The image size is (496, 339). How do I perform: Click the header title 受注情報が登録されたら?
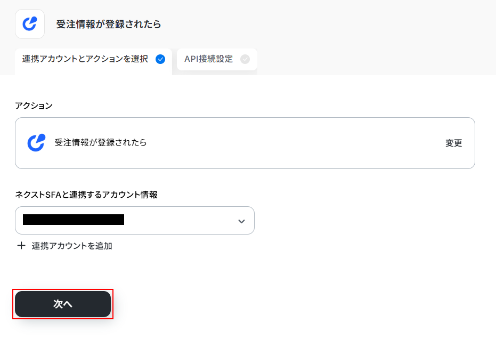tap(108, 24)
